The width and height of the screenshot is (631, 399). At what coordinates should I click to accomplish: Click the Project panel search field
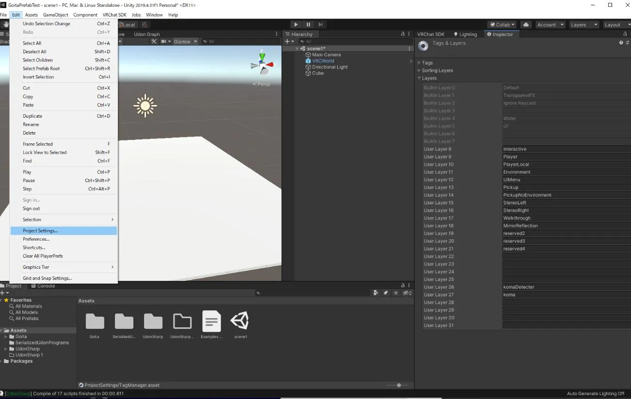(x=313, y=293)
